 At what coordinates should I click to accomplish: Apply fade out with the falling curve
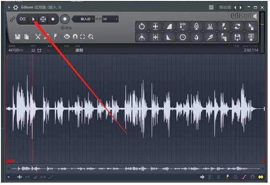[169, 37]
